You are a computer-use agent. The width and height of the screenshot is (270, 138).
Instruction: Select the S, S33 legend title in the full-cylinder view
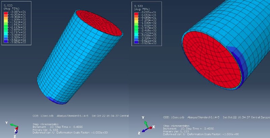[x=7, y=5]
